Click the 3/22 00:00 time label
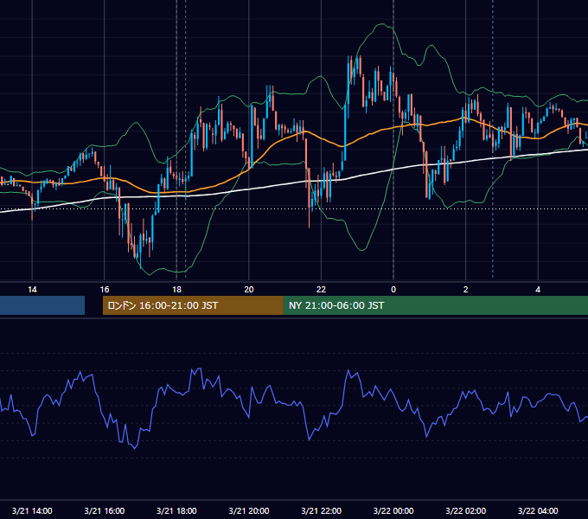The height and width of the screenshot is (519, 588). click(393, 510)
